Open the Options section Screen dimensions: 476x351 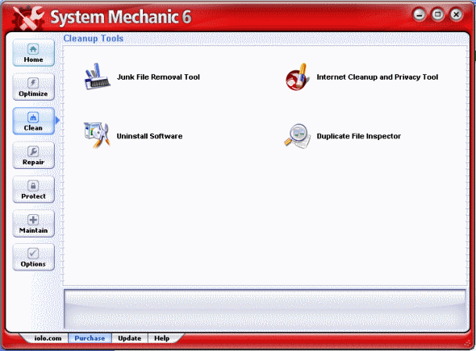point(33,258)
